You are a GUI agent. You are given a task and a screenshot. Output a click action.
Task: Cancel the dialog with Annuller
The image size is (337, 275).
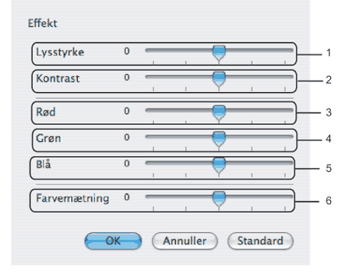click(x=185, y=241)
